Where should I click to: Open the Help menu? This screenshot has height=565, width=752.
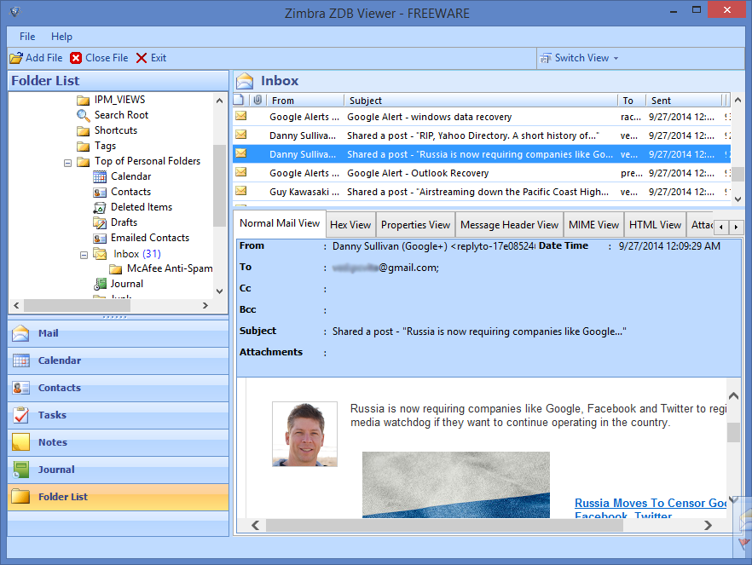(x=61, y=37)
